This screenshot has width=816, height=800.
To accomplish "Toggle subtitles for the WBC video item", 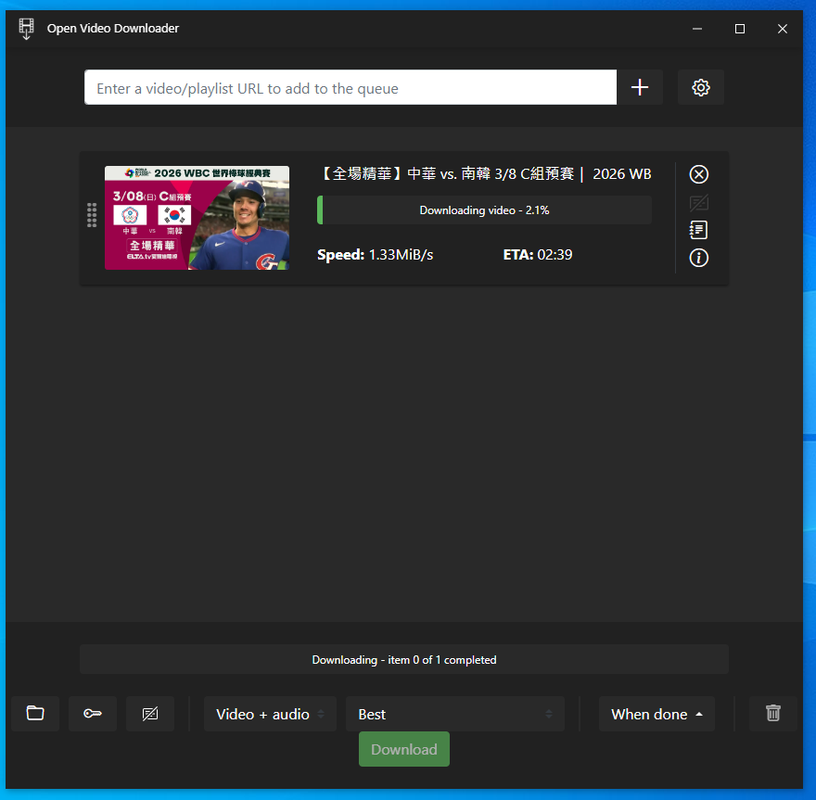I will [698, 202].
